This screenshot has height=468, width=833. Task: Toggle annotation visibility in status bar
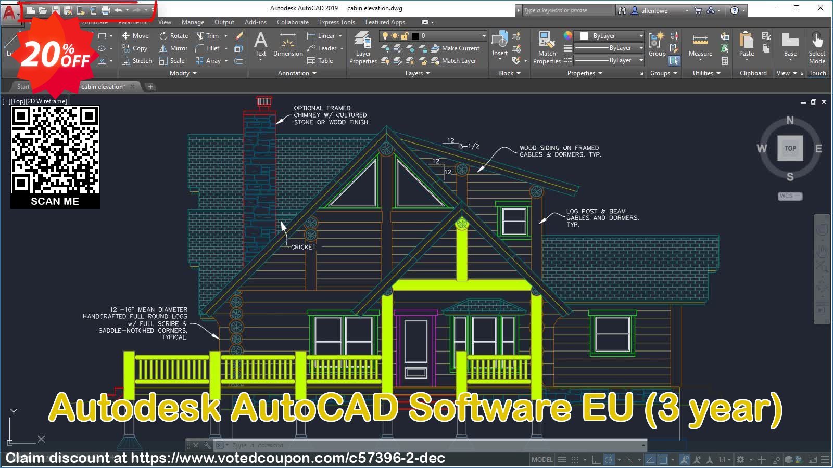[x=684, y=460]
